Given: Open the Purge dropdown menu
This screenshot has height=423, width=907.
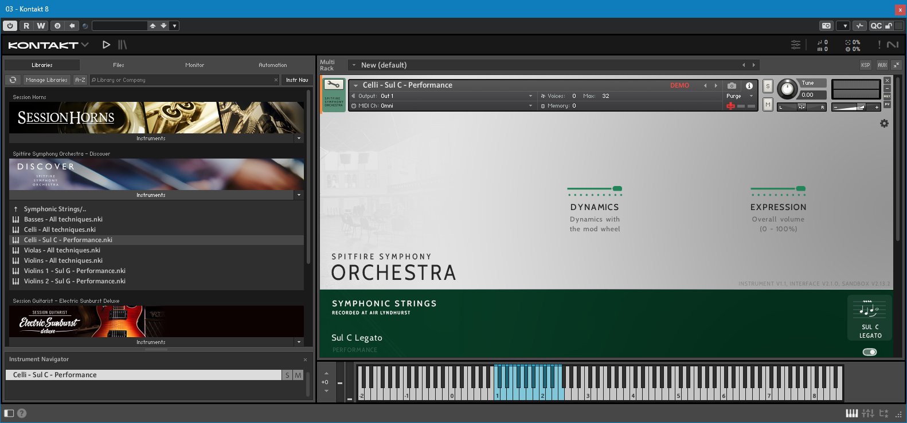Looking at the screenshot, I should pyautogui.click(x=739, y=96).
